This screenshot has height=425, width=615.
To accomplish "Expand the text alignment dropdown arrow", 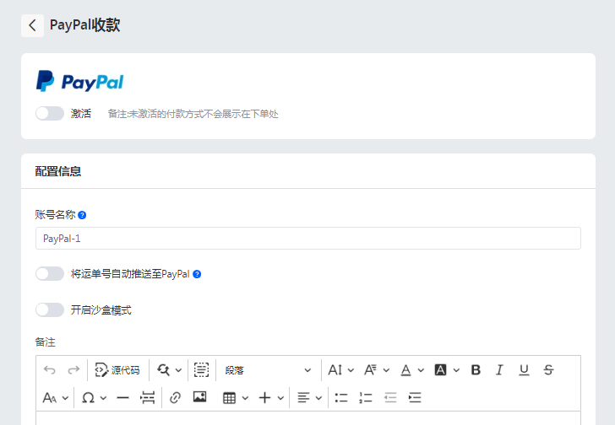I will tap(318, 398).
